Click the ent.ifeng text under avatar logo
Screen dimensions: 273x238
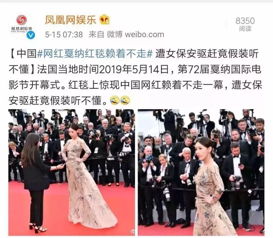pyautogui.click(x=18, y=32)
